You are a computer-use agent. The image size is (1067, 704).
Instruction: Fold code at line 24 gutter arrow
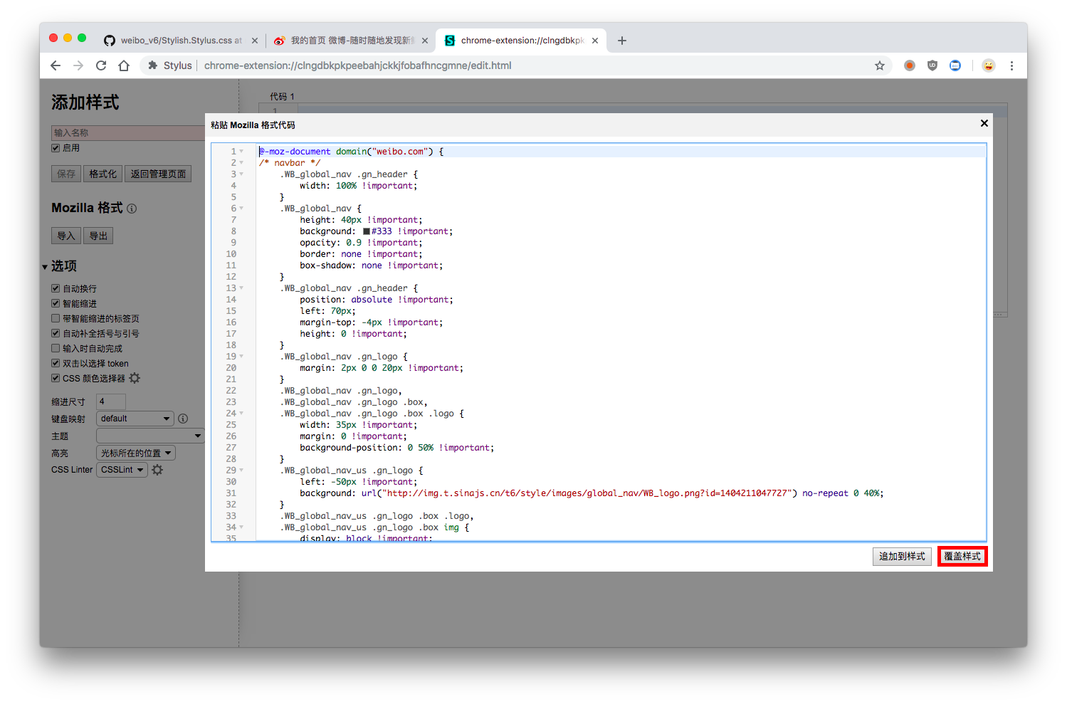tap(241, 414)
